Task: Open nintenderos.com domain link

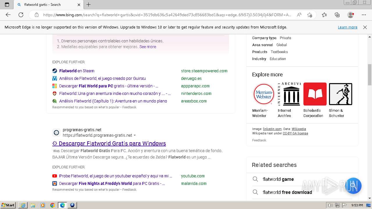Action: 196,93
